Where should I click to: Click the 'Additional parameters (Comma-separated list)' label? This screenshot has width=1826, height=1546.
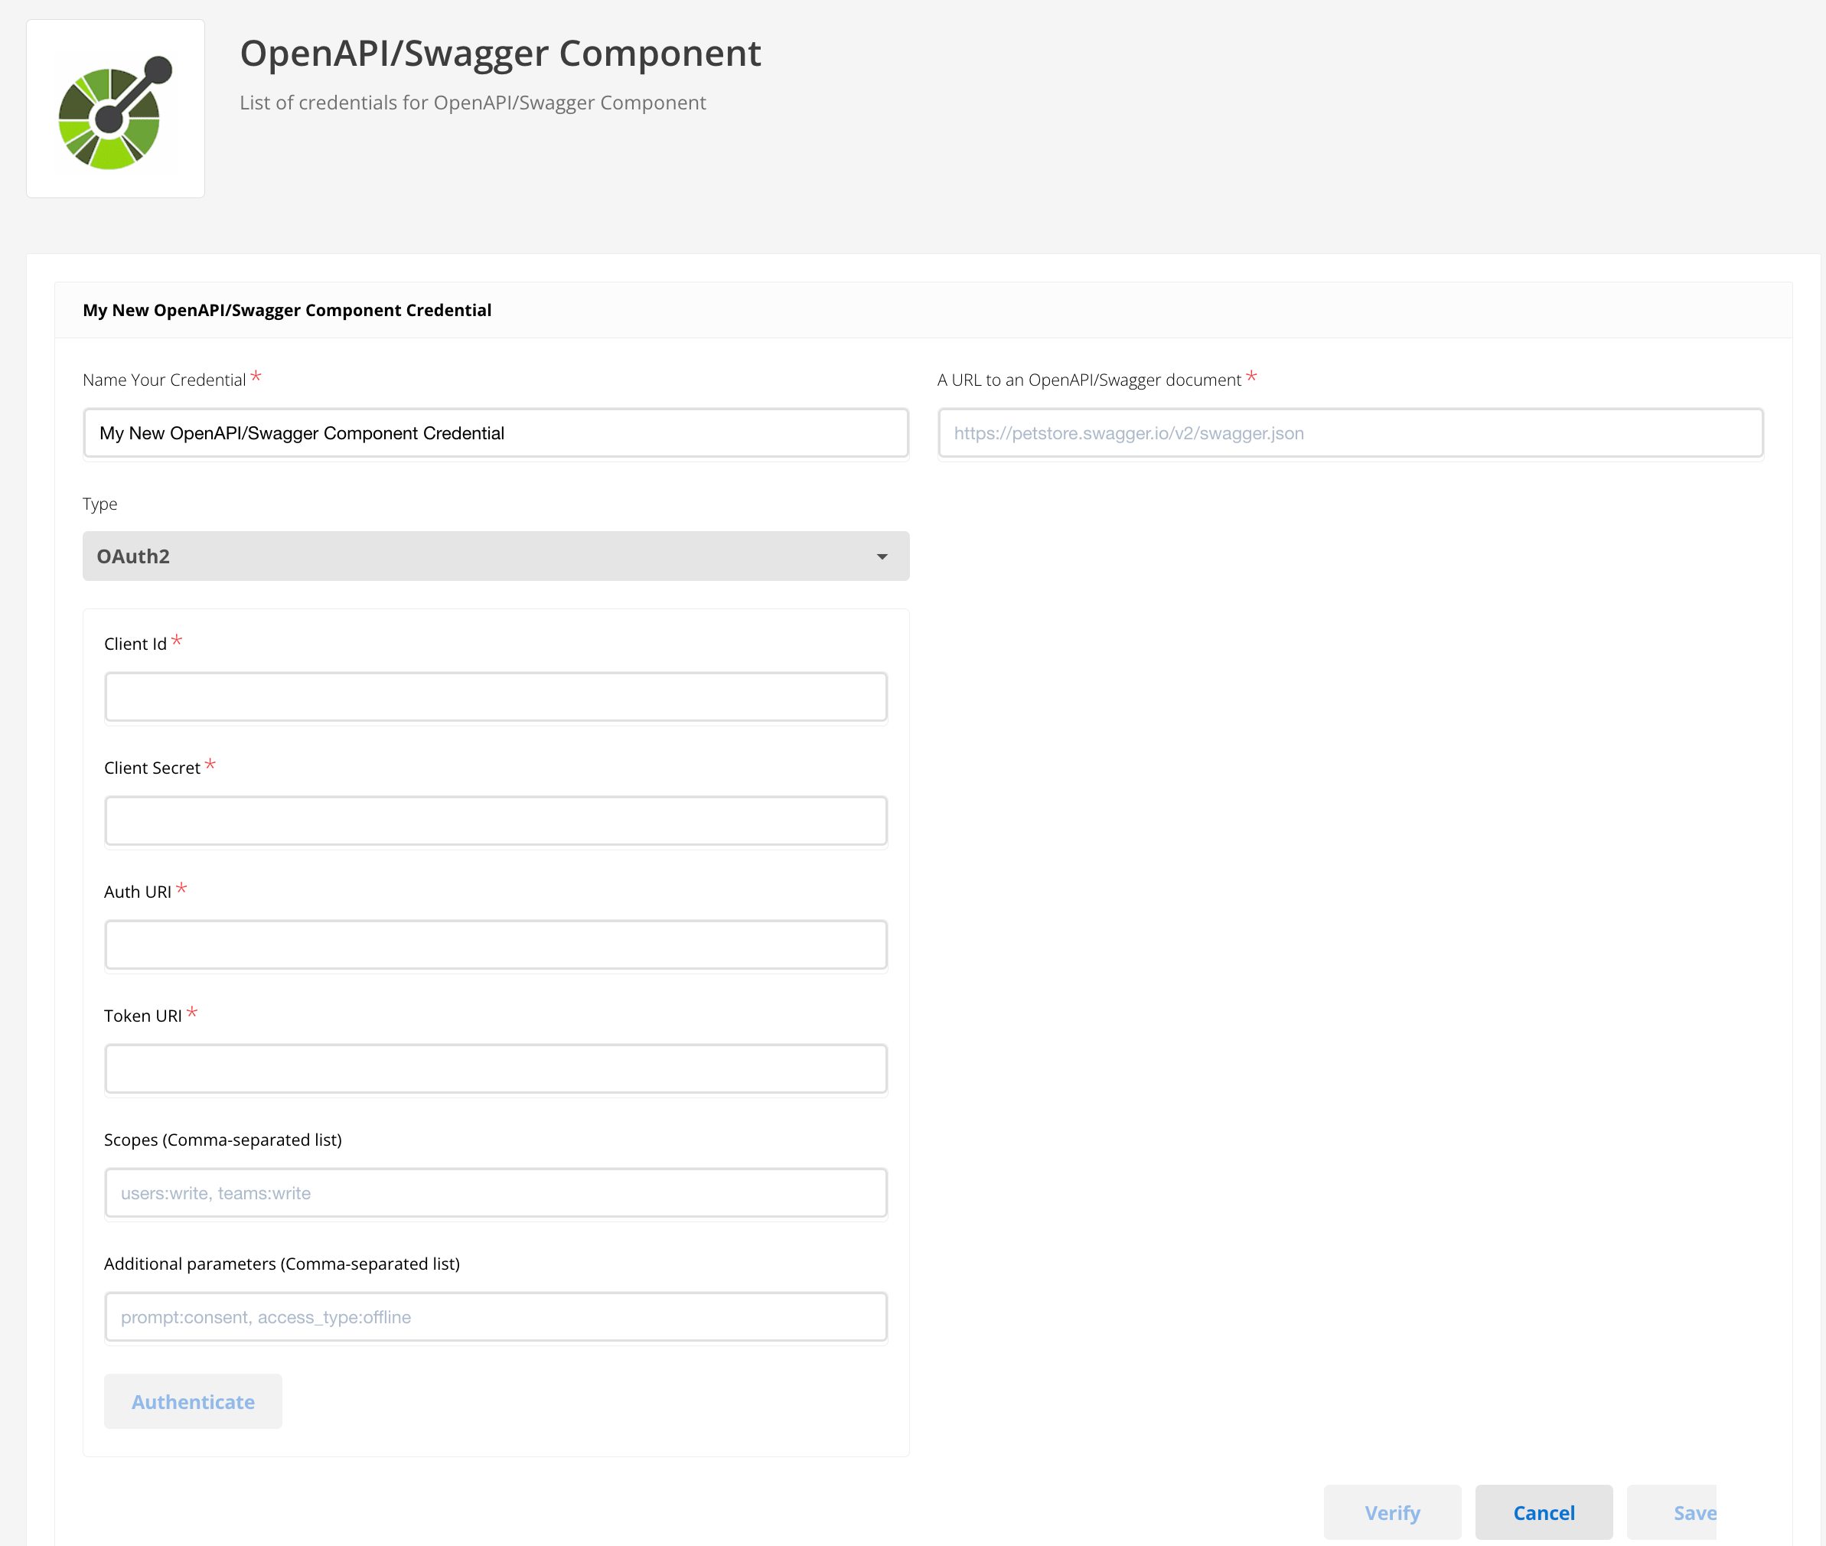coord(282,1264)
